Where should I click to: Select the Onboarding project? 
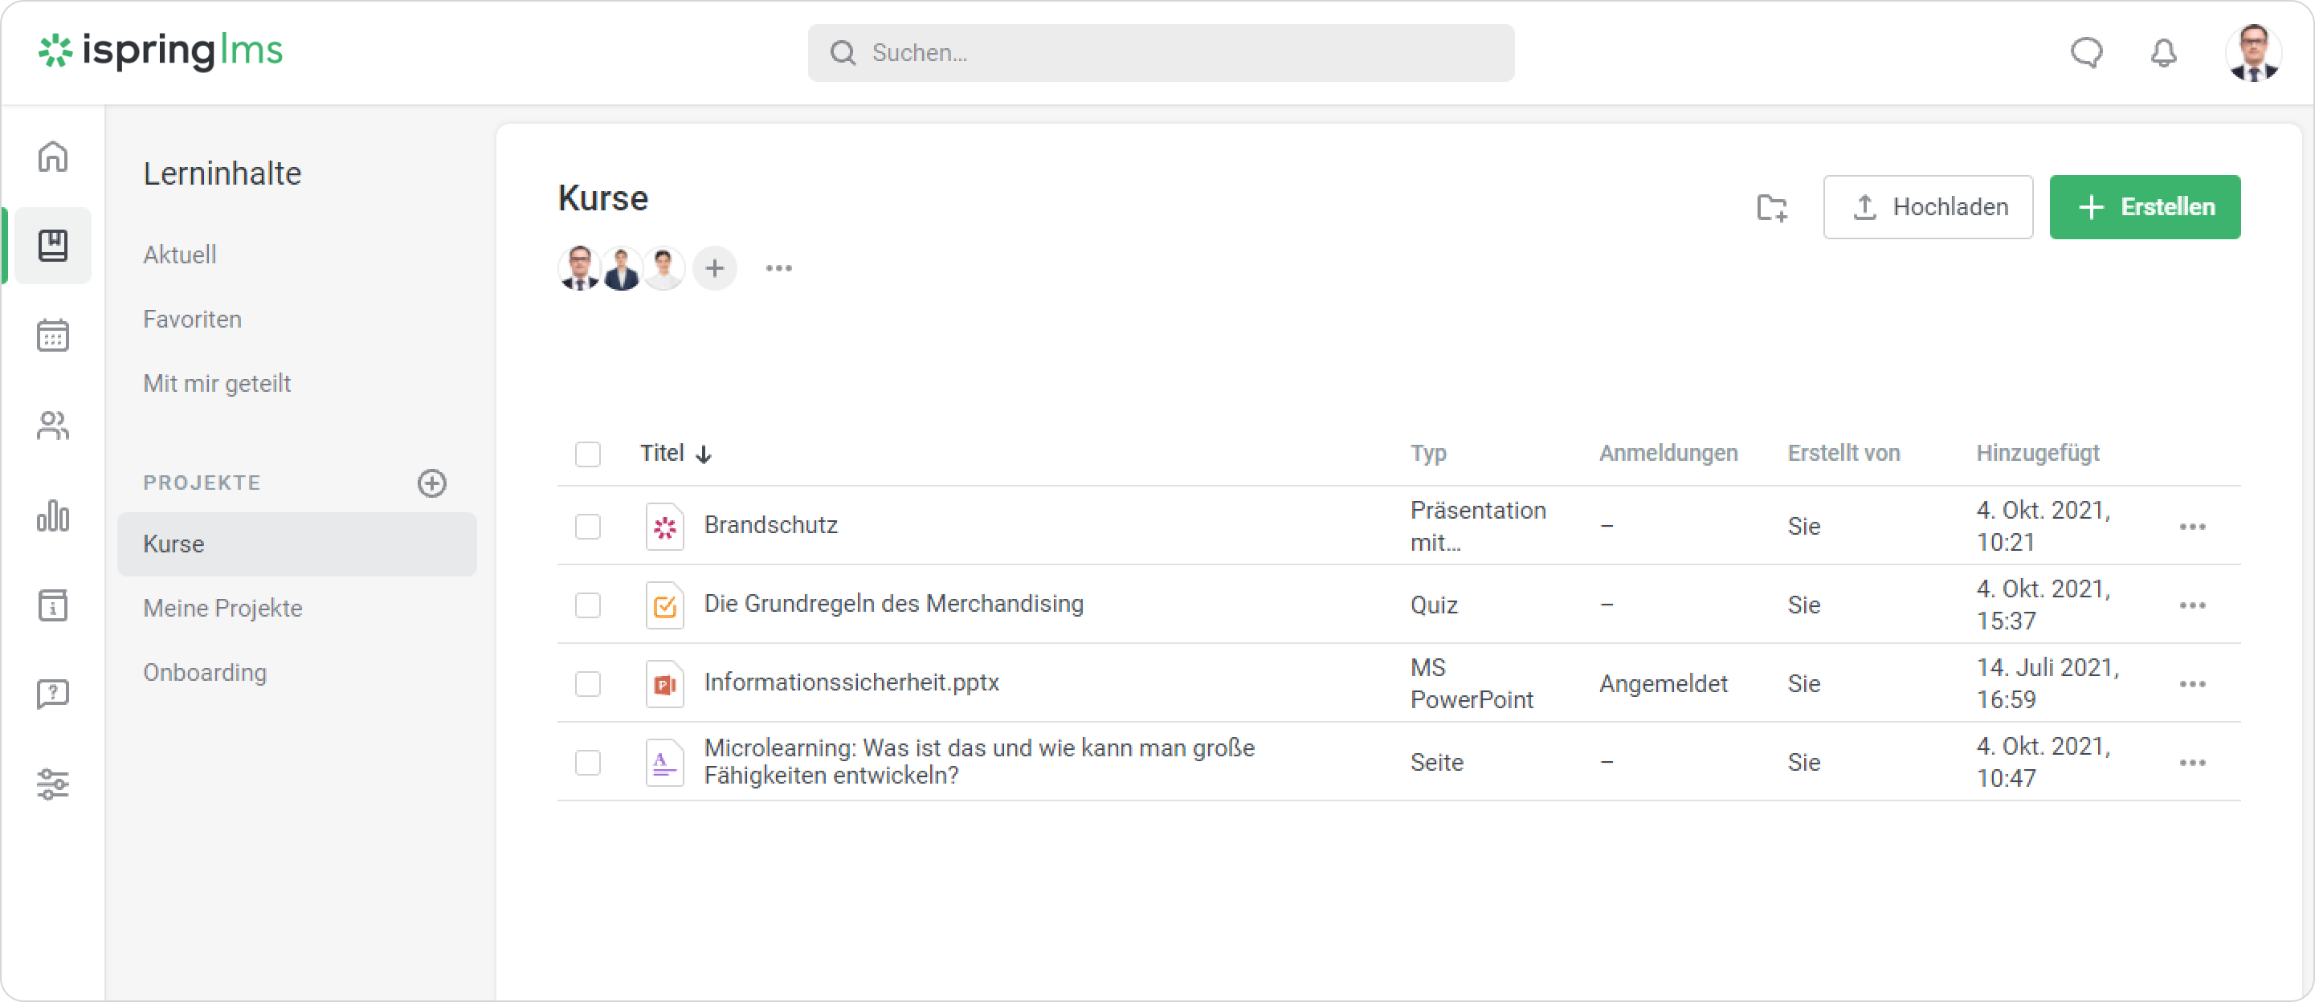[x=205, y=672]
